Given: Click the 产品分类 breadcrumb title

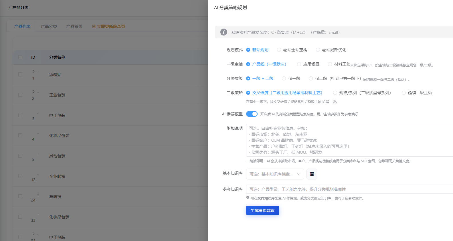Looking at the screenshot, I should [x=20, y=7].
